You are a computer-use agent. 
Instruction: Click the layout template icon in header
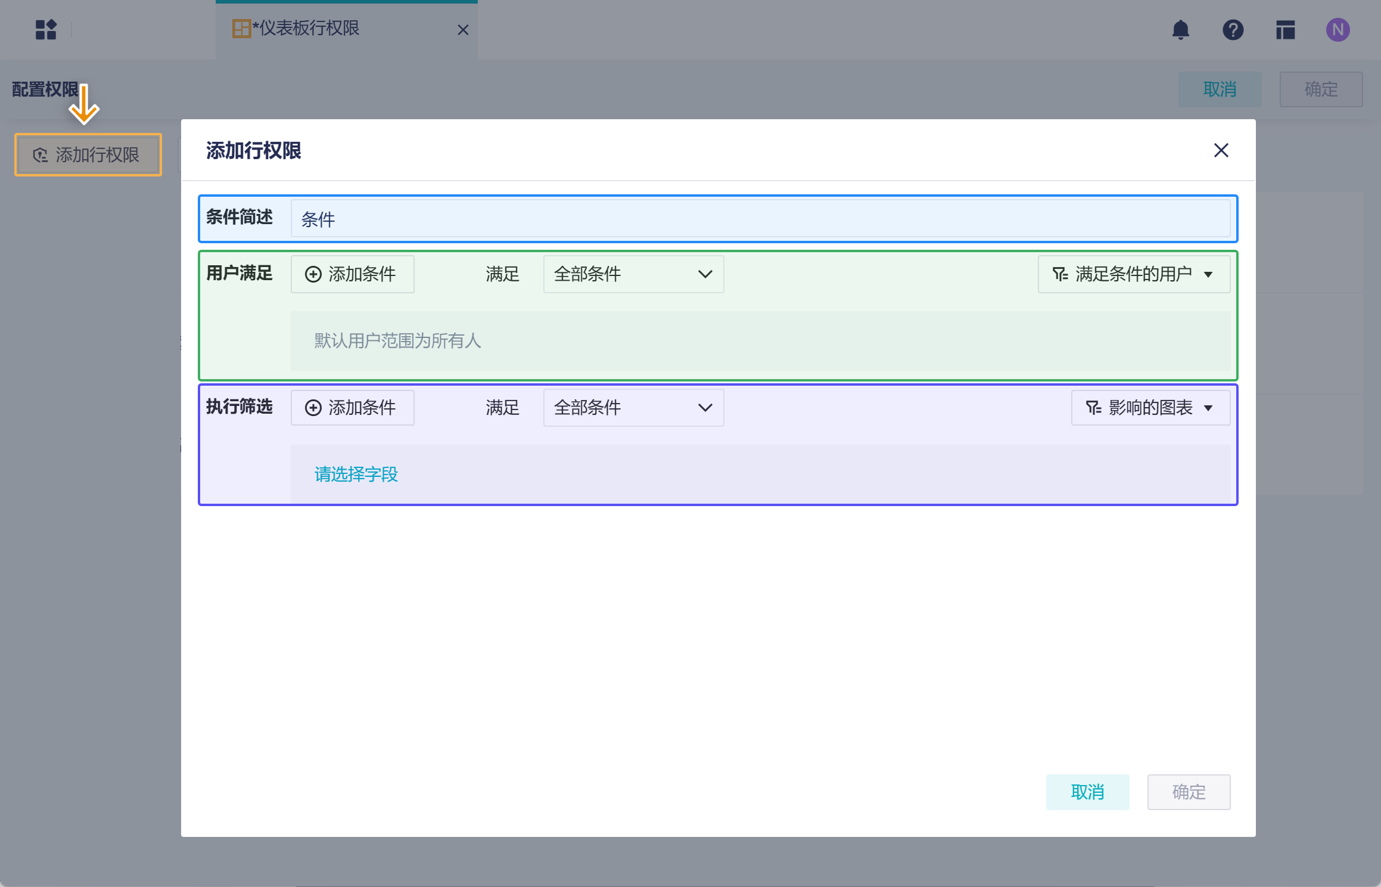pos(1285,30)
